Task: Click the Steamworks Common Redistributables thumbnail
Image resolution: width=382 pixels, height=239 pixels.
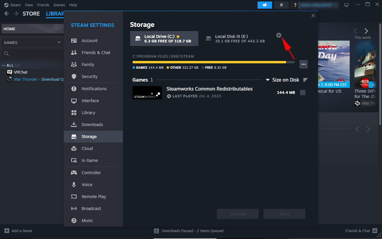Action: coord(147,93)
